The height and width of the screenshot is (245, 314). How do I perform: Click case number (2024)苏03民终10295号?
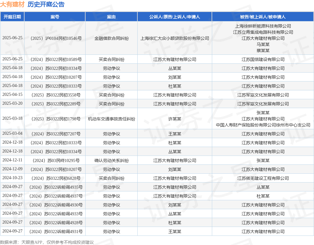(56, 160)
